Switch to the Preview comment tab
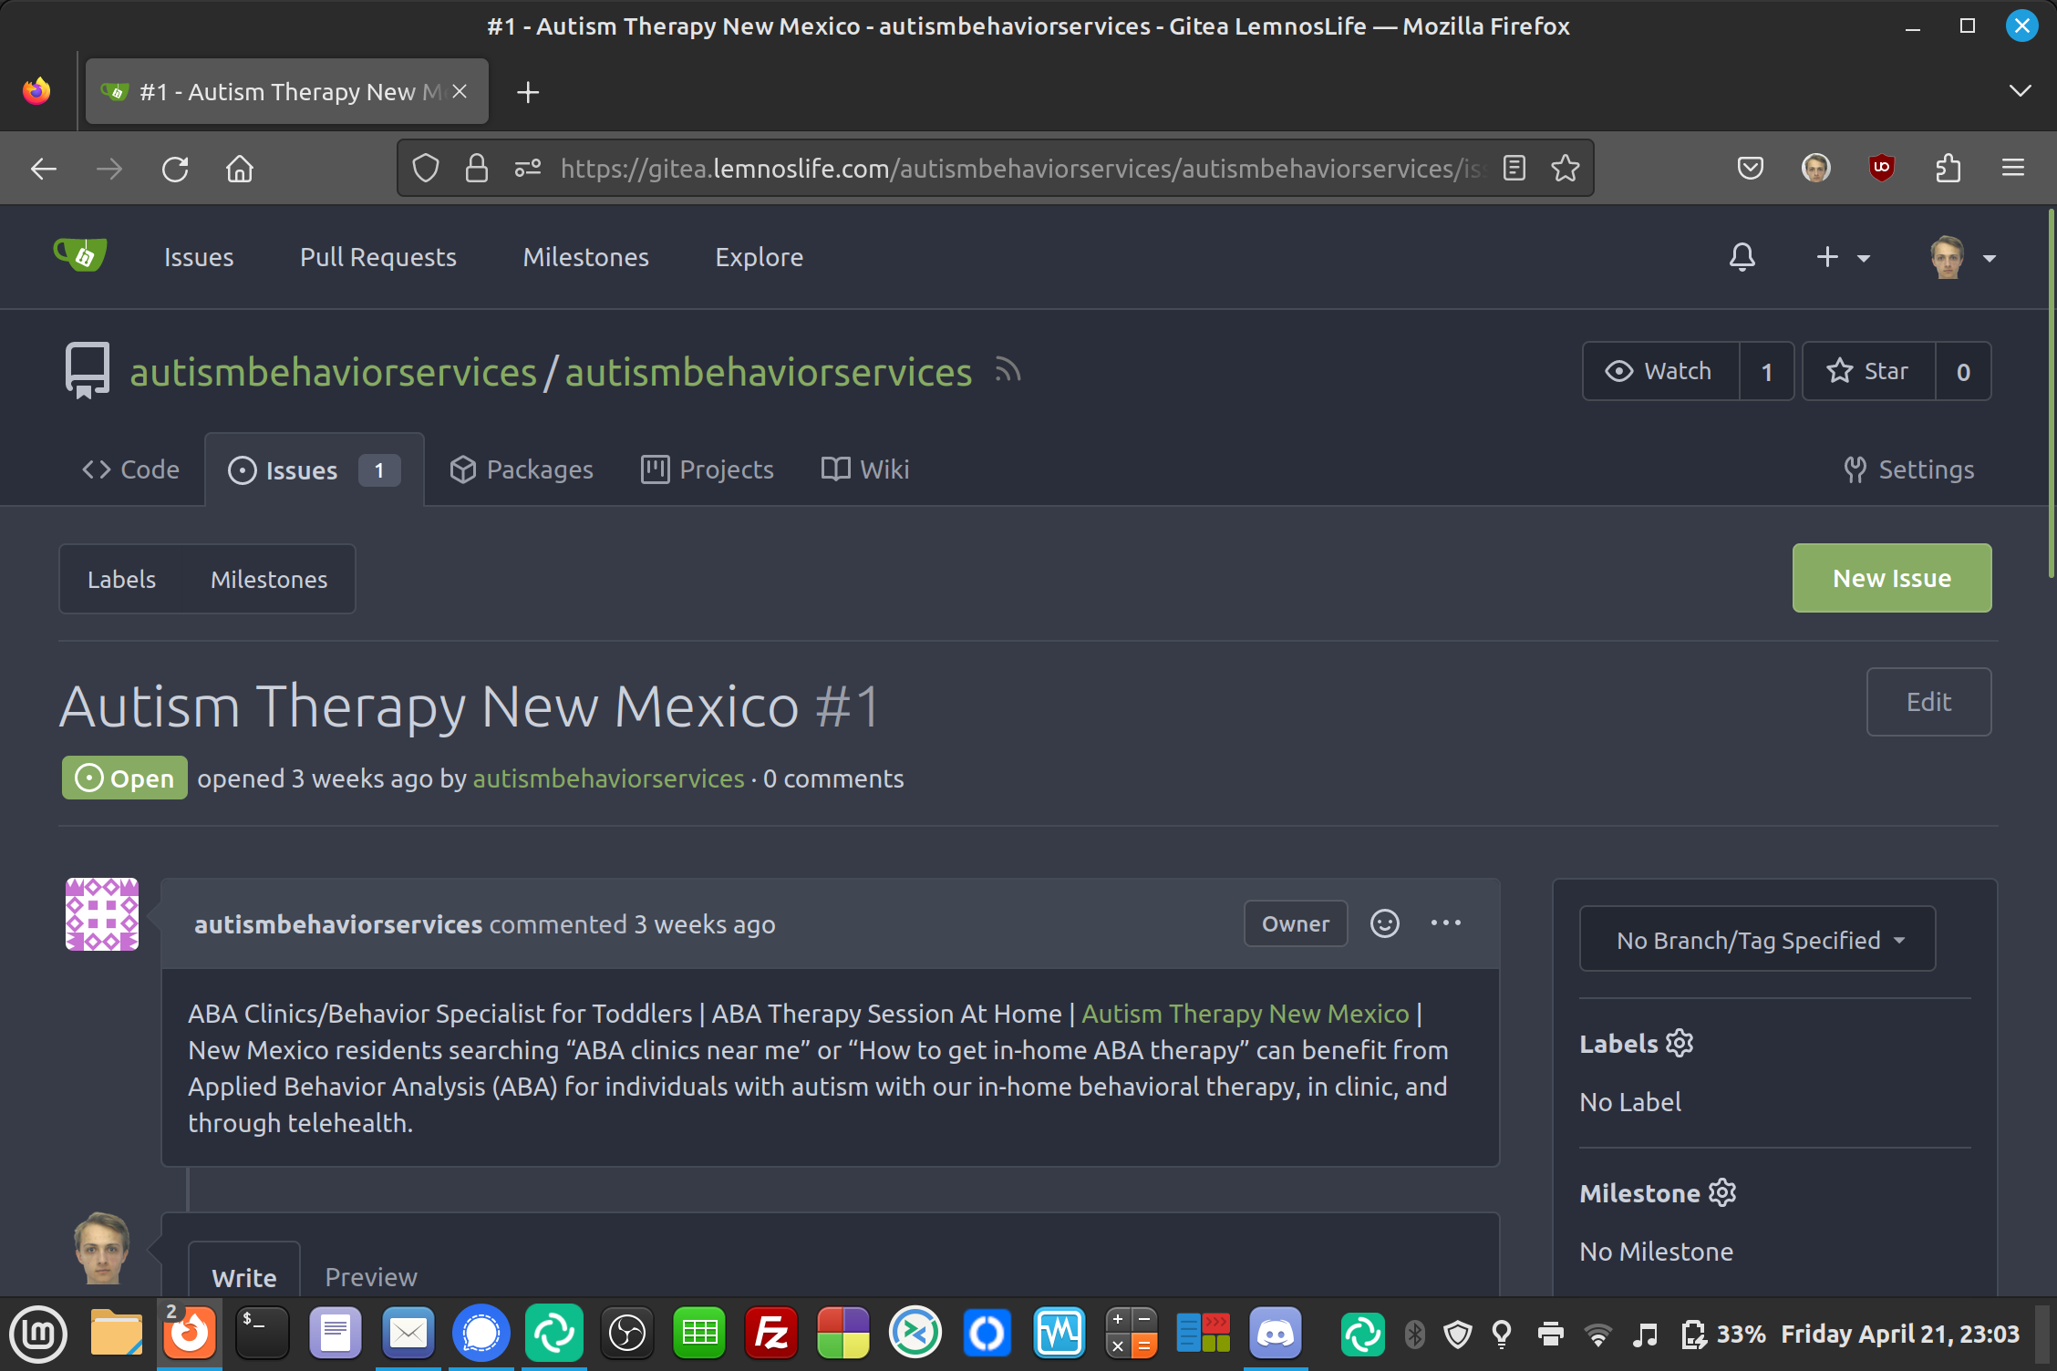 tap(371, 1276)
